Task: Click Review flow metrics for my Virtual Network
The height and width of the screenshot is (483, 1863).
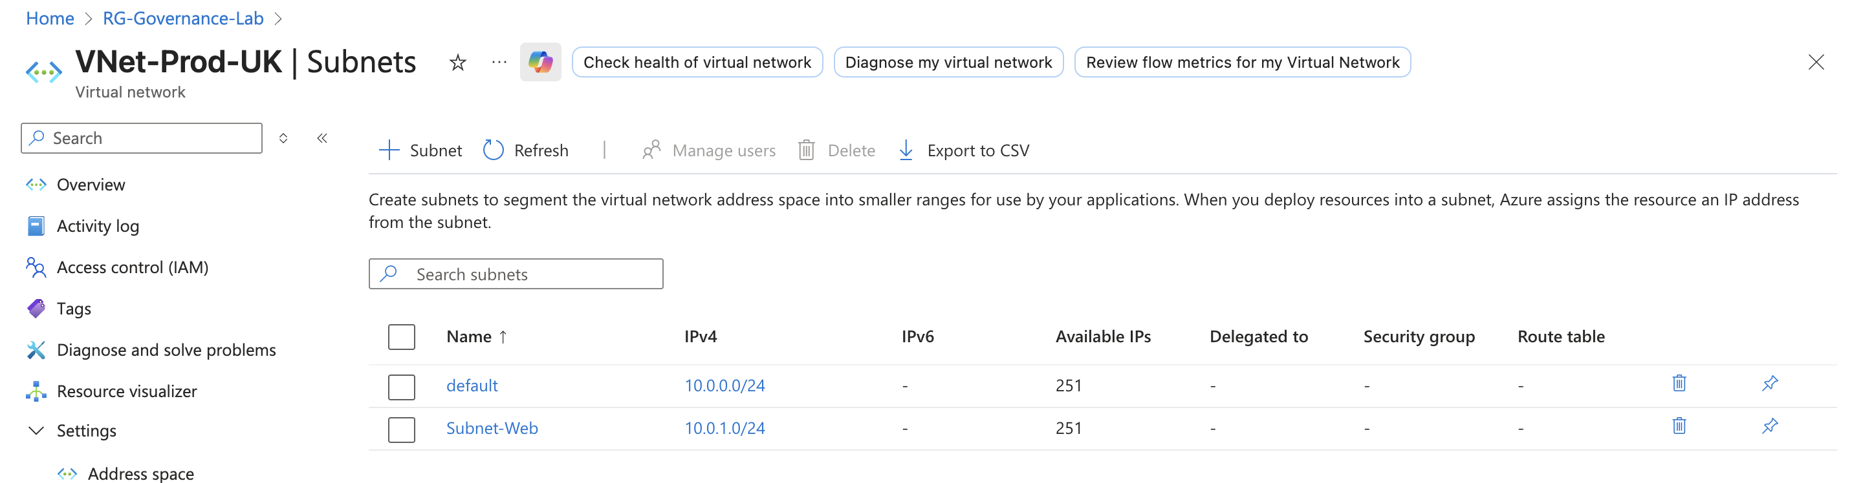Action: (x=1243, y=62)
